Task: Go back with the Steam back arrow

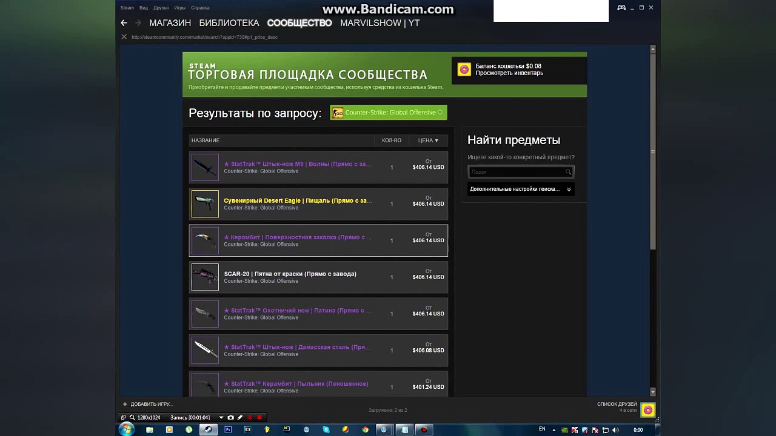Action: coord(124,23)
